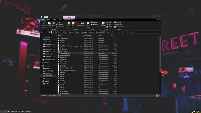Open the Easy access dropdown
Image resolution: width=201 pixels, height=113 pixels.
pos(95,24)
